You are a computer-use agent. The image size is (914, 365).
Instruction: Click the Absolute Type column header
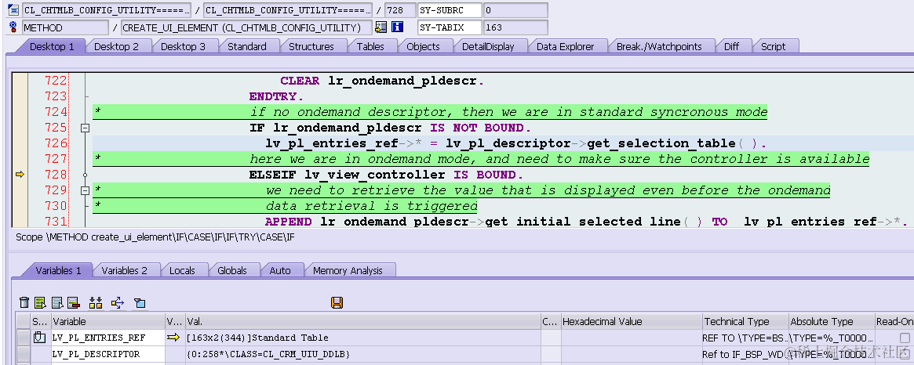tap(831, 321)
